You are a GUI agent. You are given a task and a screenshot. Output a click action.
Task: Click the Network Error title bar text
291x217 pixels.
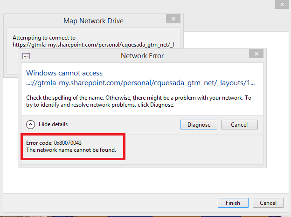coord(142,56)
